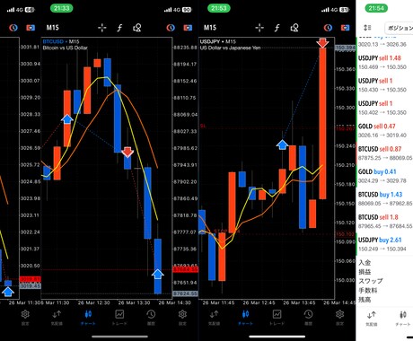Open crosshair tool in BTCUSD chart screen
413x341 pixels.
pos(102,28)
